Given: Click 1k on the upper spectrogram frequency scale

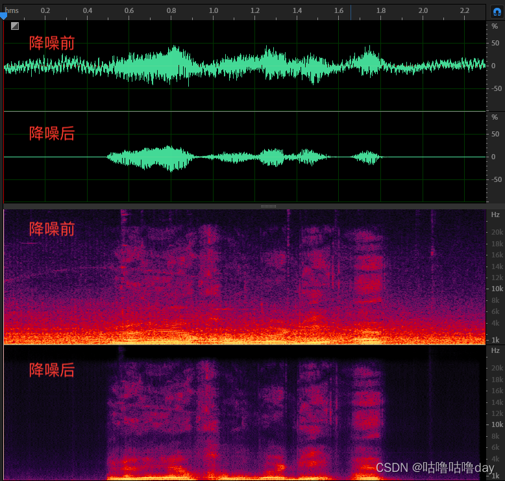Looking at the screenshot, I should point(495,340).
